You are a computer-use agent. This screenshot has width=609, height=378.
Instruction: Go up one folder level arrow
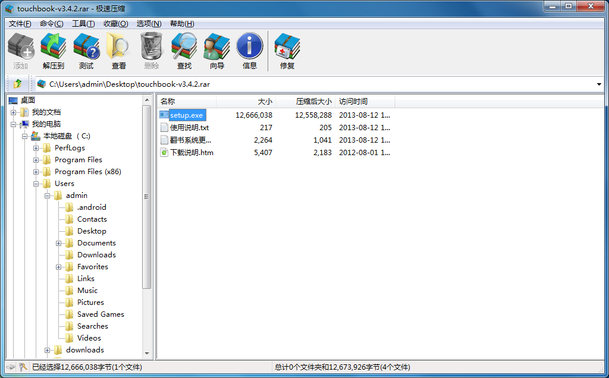[17, 84]
